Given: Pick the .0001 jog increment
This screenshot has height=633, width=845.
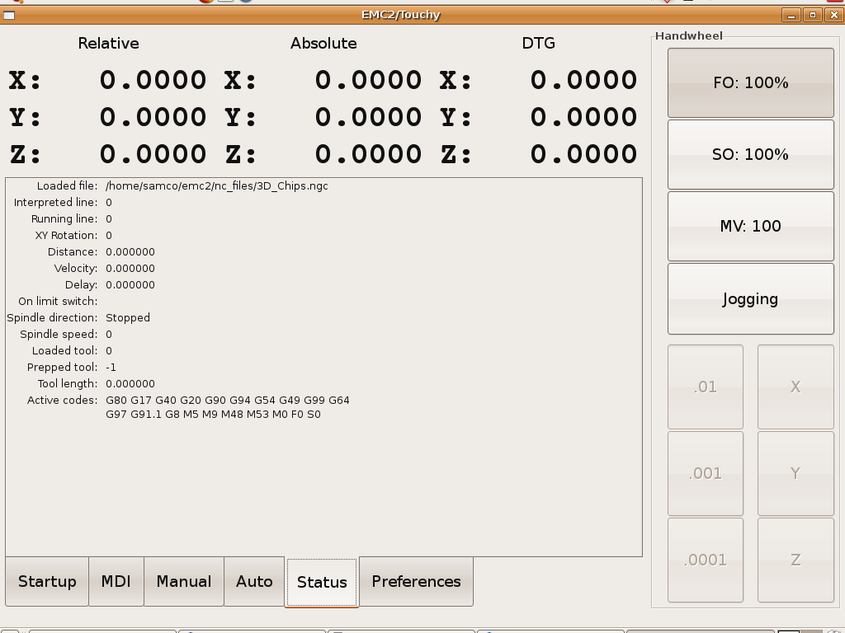Looking at the screenshot, I should (x=706, y=560).
